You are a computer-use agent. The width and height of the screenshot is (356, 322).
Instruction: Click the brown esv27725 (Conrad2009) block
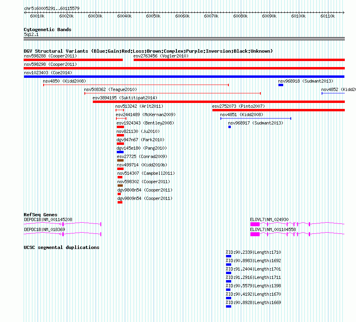pos(120,160)
